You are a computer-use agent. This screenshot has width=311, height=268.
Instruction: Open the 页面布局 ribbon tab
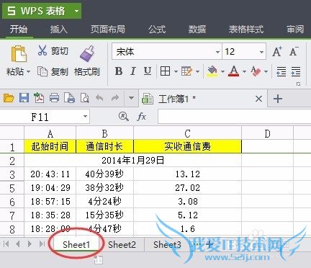pyautogui.click(x=108, y=30)
